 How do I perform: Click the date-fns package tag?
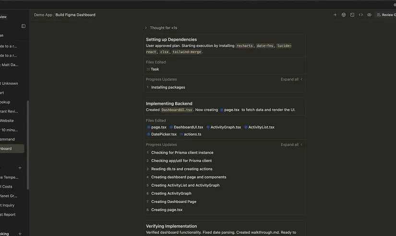click(x=265, y=46)
